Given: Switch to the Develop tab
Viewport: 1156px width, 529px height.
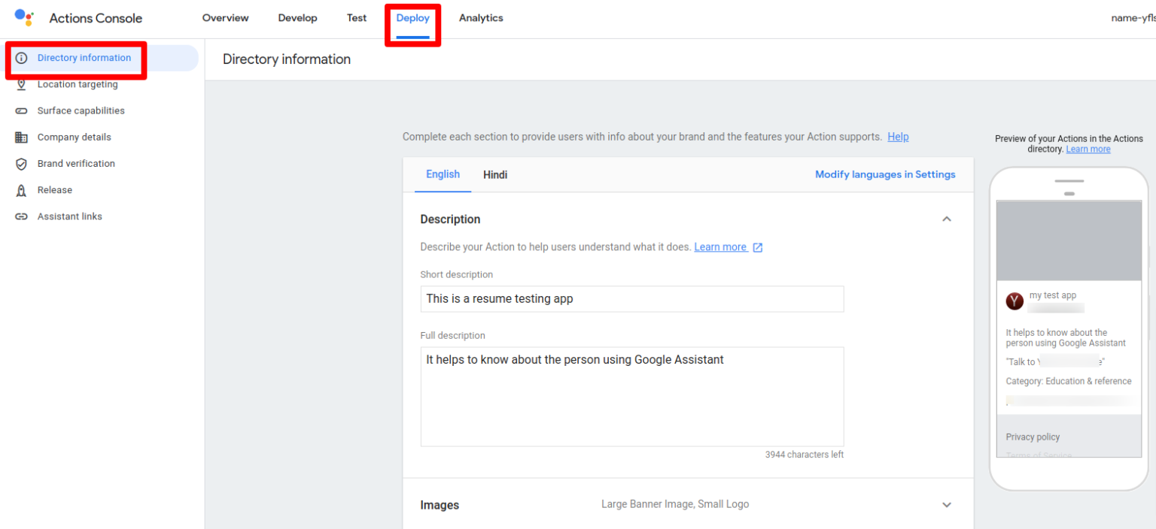Looking at the screenshot, I should click(x=297, y=17).
